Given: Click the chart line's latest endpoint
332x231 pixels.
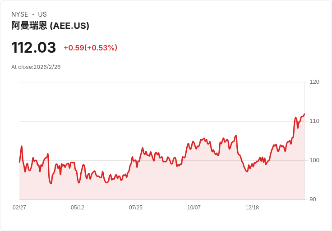Looking at the screenshot, I should (x=304, y=114).
